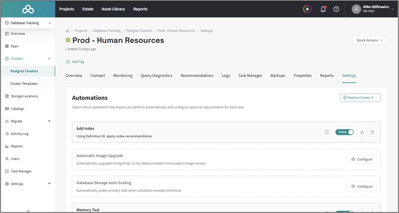The image size is (399, 213).
Task: Select Postgres Clusters in the sidebar
Action: [x=28, y=71]
